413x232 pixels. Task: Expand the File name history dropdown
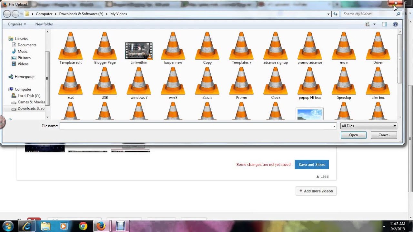[334, 126]
